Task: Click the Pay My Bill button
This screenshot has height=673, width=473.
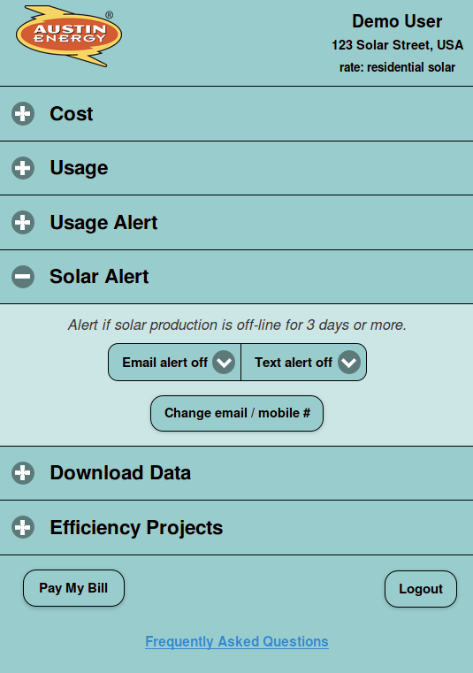Action: (x=74, y=588)
